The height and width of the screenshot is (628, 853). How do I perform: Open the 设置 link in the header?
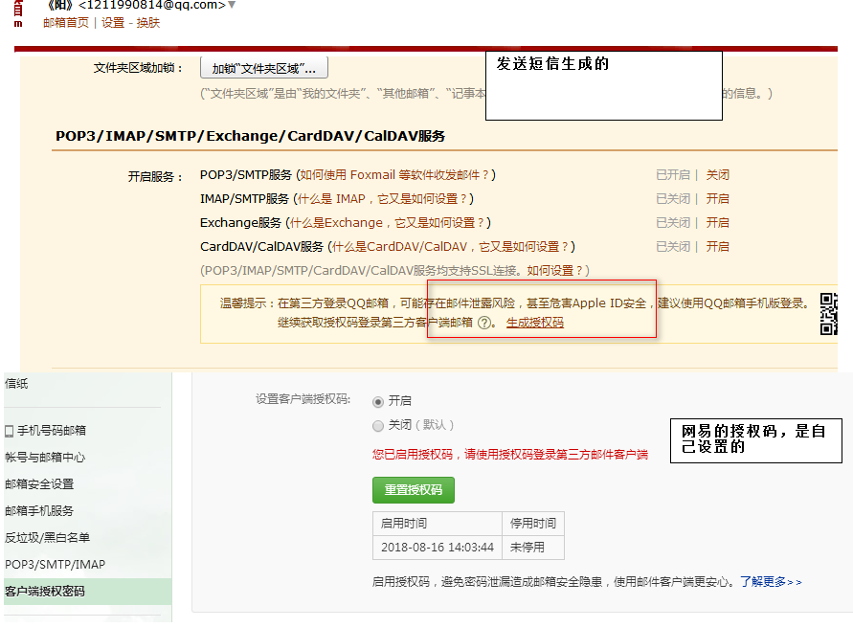click(x=113, y=23)
